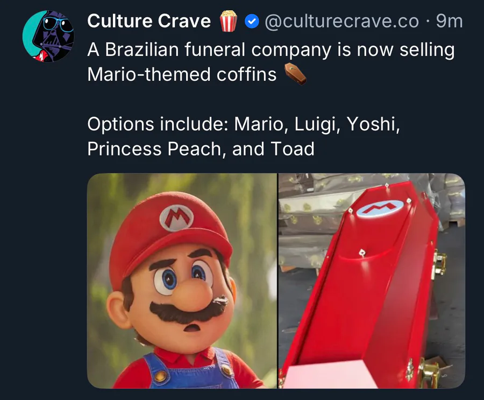Click the M logo on the coffin lid

click(380, 207)
